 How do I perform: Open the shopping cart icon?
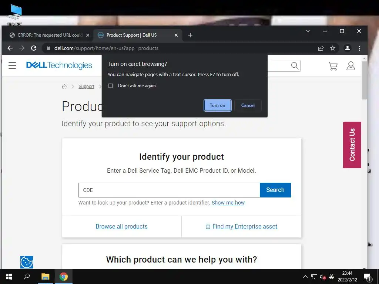(333, 66)
